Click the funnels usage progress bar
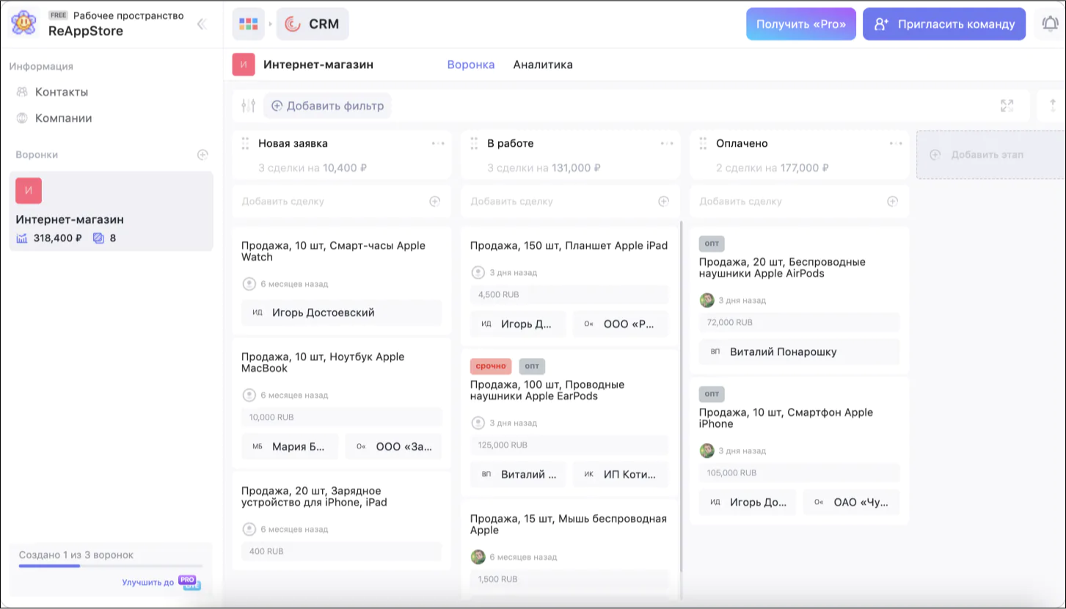Screen dimensions: 1066x609 [x=110, y=566]
